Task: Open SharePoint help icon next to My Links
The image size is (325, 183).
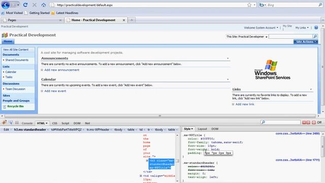Action: (x=316, y=27)
